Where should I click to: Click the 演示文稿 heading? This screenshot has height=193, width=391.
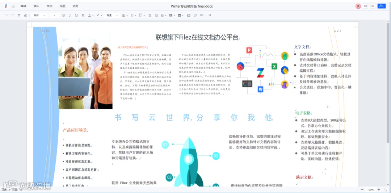304,177
